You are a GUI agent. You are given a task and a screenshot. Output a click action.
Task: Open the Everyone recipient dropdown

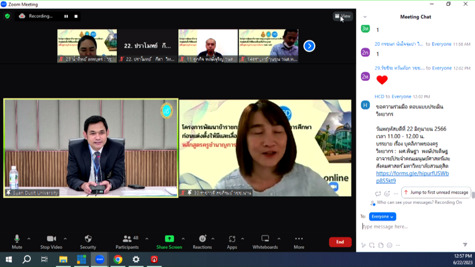pos(382,217)
